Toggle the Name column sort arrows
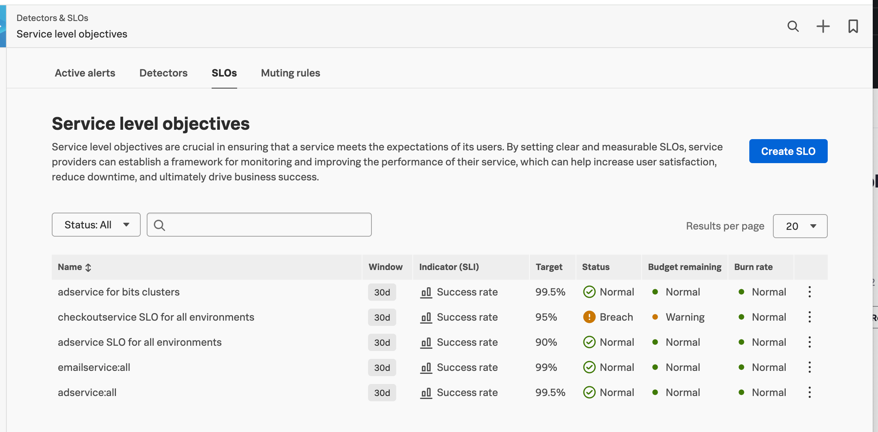Viewport: 878px width, 432px height. point(88,267)
